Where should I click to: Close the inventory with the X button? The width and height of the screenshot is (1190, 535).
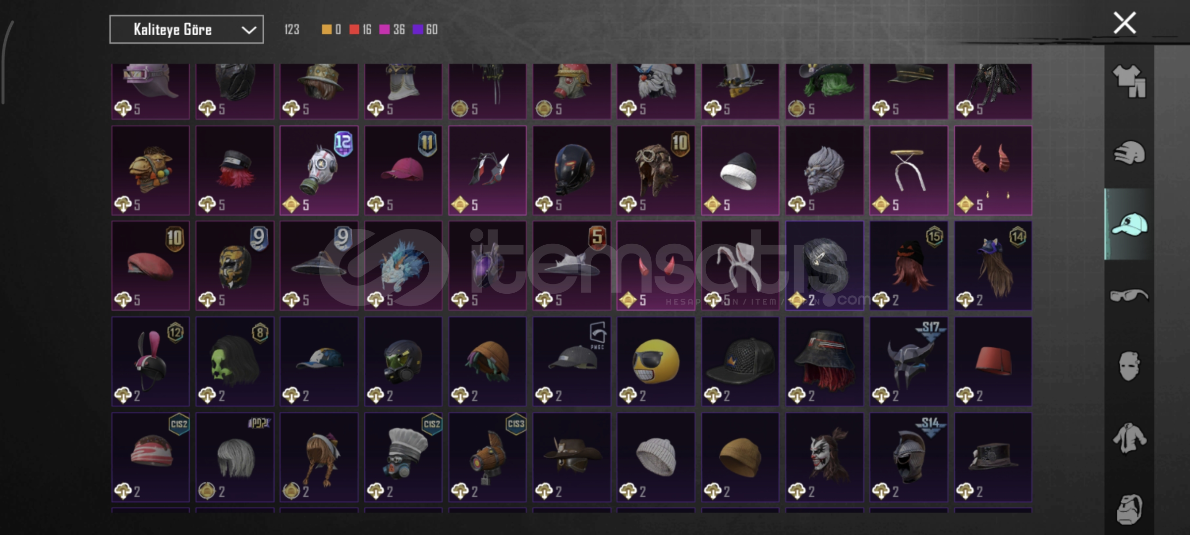(1125, 23)
